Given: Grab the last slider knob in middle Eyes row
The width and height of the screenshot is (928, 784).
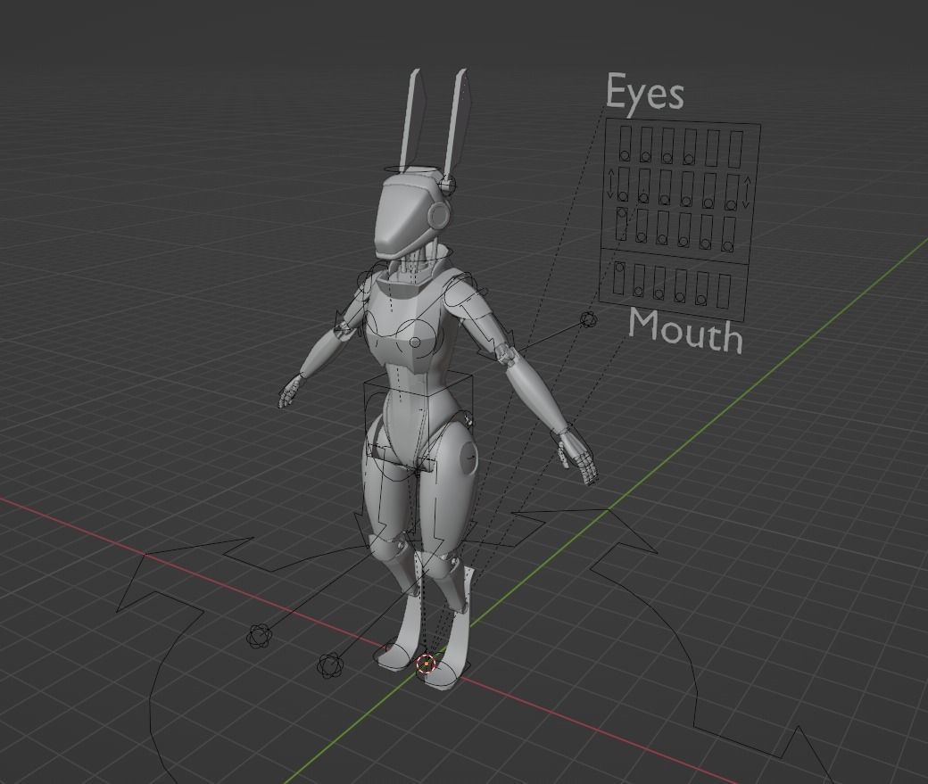Looking at the screenshot, I should tap(731, 205).
